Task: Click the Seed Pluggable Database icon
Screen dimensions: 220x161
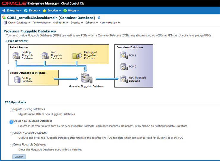Action: click(x=45, y=56)
